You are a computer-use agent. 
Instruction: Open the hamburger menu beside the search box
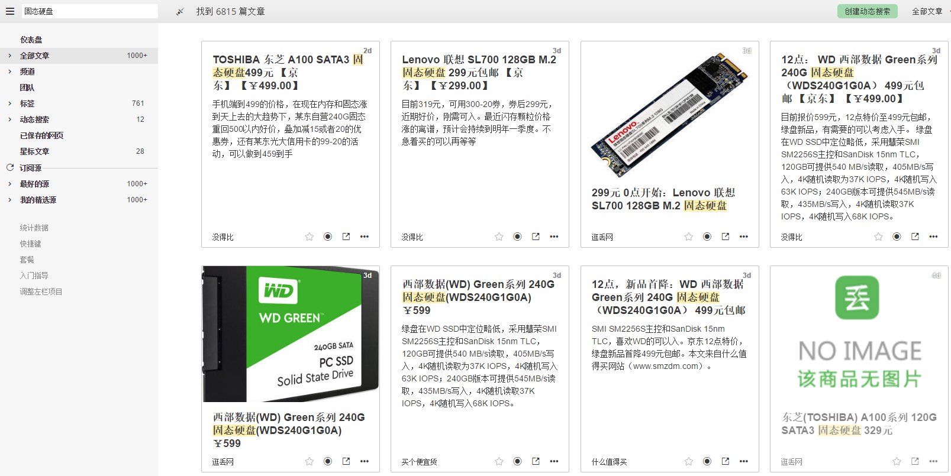pyautogui.click(x=10, y=11)
